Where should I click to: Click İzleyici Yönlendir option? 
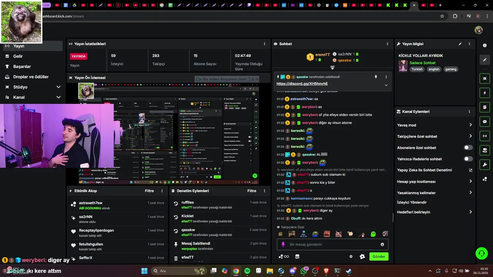[x=412, y=202]
